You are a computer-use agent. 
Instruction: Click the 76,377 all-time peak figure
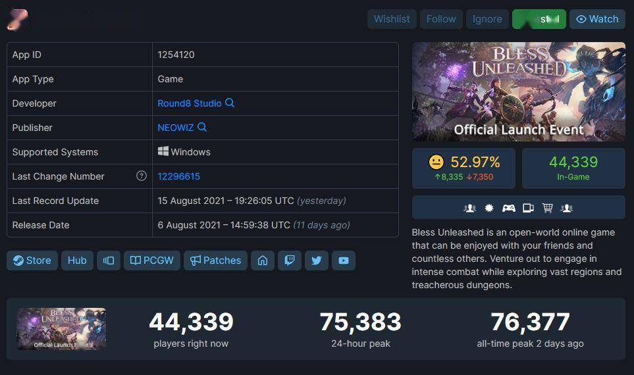[x=530, y=322]
